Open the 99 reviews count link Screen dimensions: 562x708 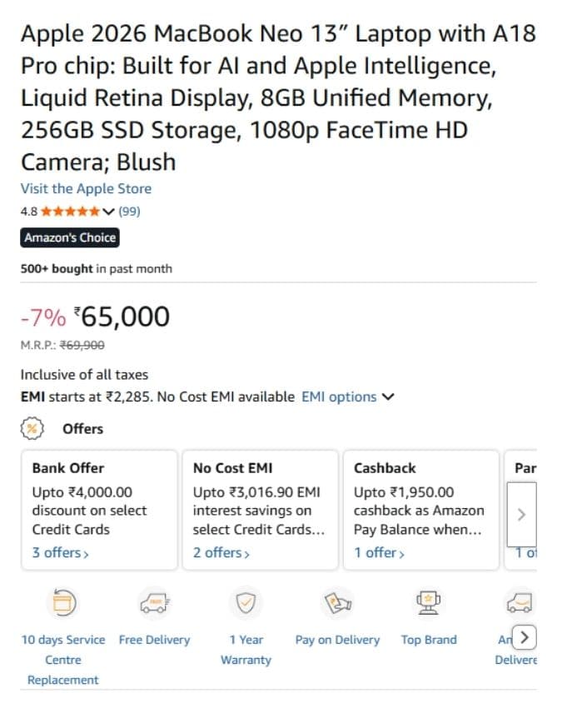coord(129,212)
